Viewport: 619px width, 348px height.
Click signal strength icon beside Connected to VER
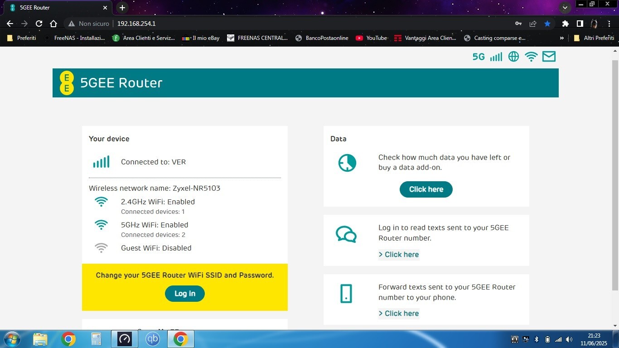click(x=101, y=162)
